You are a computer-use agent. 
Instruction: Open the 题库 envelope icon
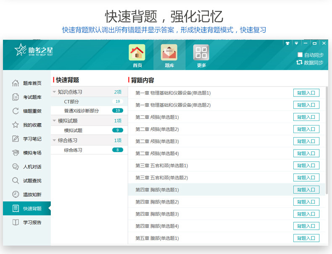point(169,52)
